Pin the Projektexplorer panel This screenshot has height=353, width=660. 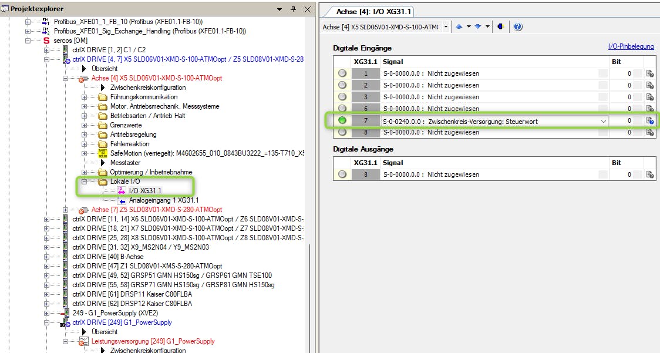pos(294,9)
